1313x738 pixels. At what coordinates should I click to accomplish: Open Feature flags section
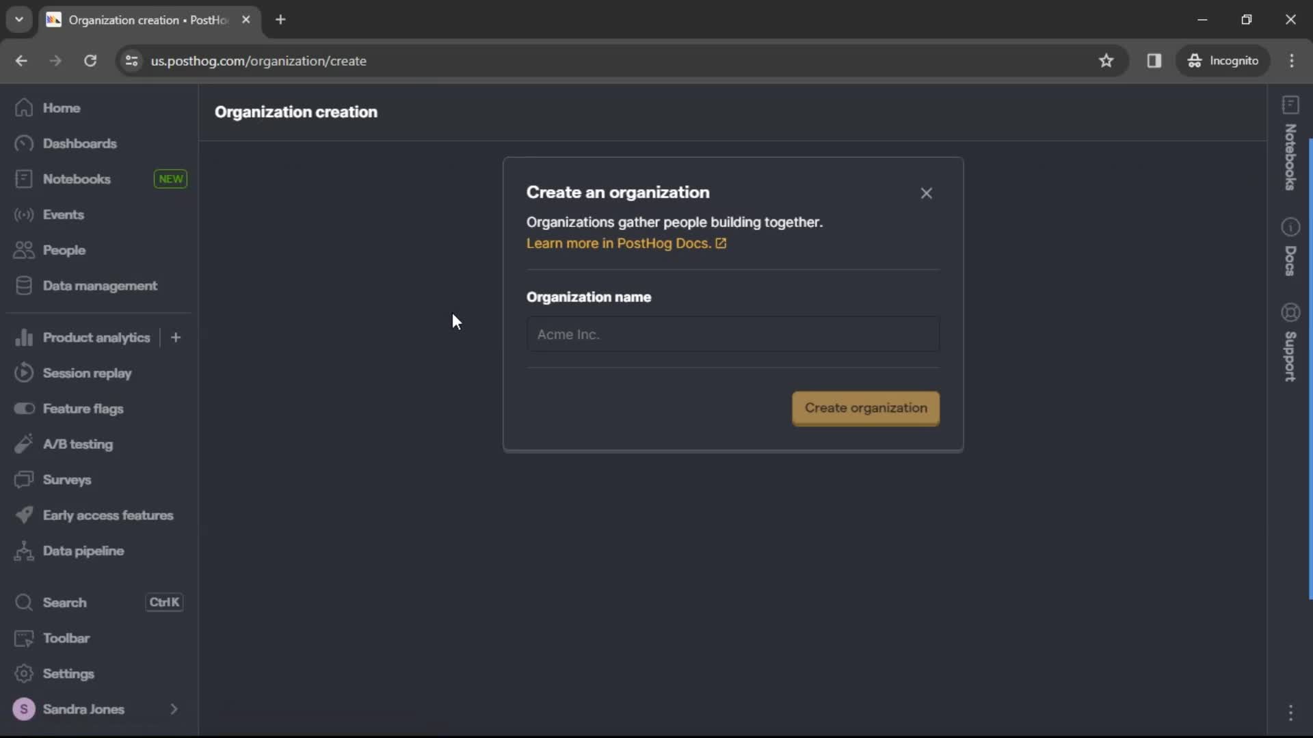(x=83, y=408)
